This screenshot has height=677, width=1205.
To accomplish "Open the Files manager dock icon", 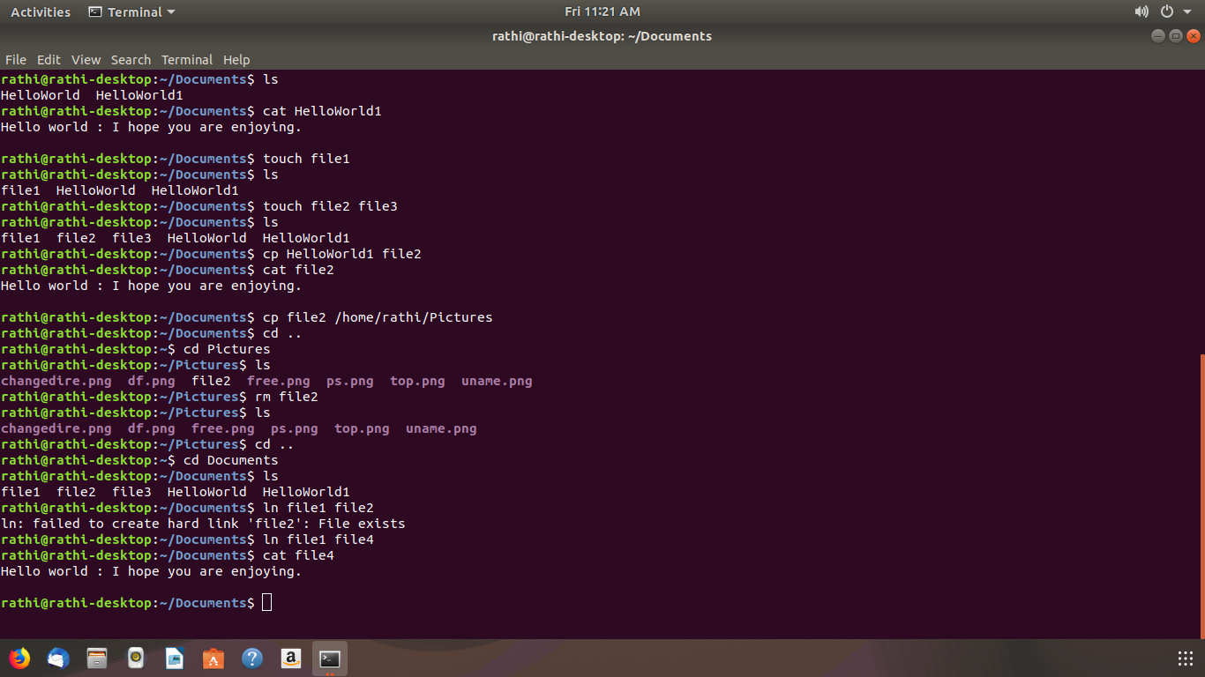I will 97,658.
